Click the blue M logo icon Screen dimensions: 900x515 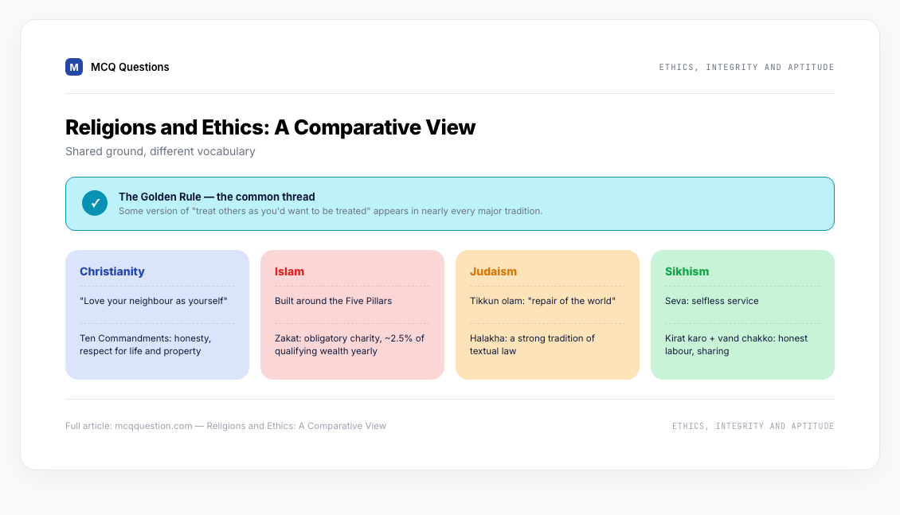74,67
